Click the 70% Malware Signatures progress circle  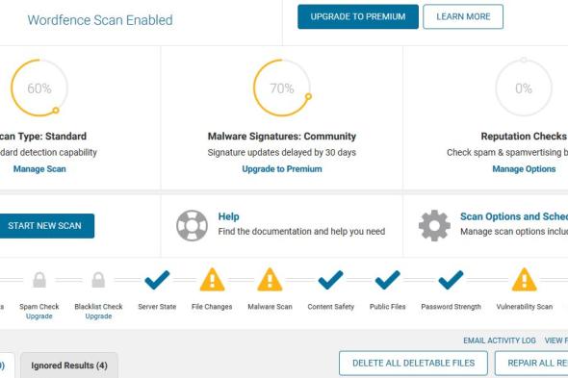tap(282, 88)
